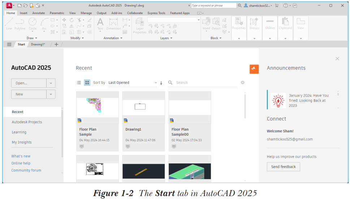Click the search magnifier icon in title bar
350x199 pixels.
240,5
